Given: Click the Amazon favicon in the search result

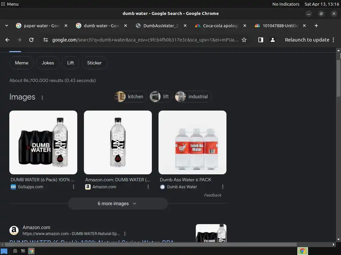Looking at the screenshot, I should [x=14, y=230].
